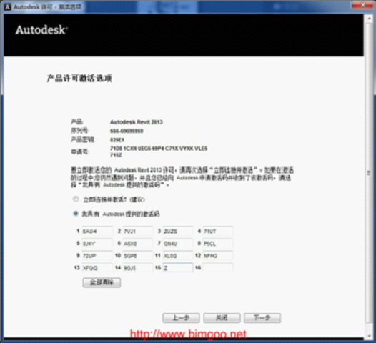Select the activation code from Autodesk radio button
Screen dimensions: 376x343
[76, 214]
